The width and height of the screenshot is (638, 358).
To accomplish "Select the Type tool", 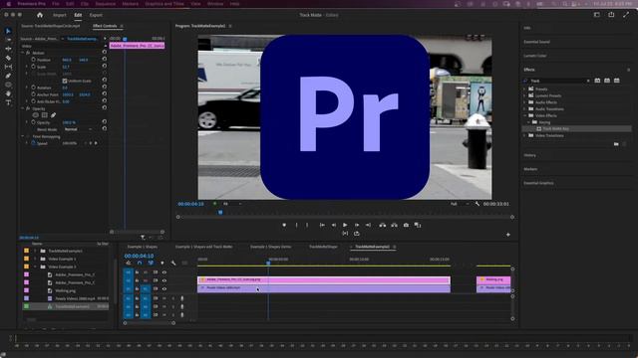I will [8, 102].
